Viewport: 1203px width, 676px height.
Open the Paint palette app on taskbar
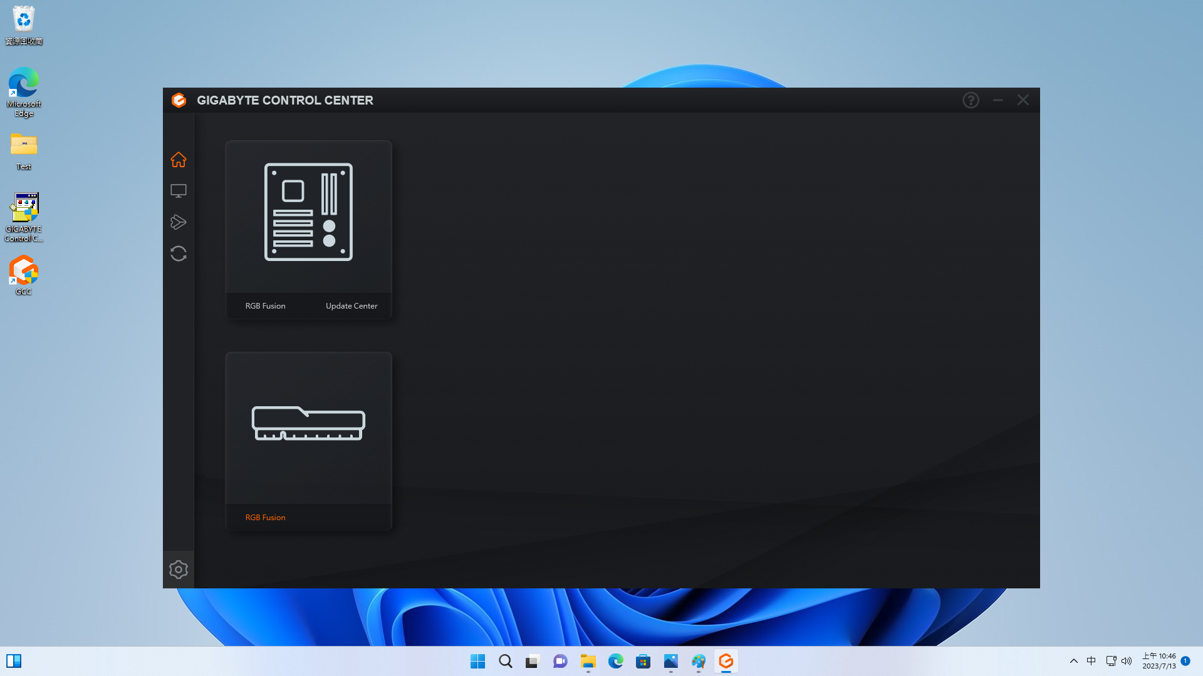pyautogui.click(x=698, y=662)
